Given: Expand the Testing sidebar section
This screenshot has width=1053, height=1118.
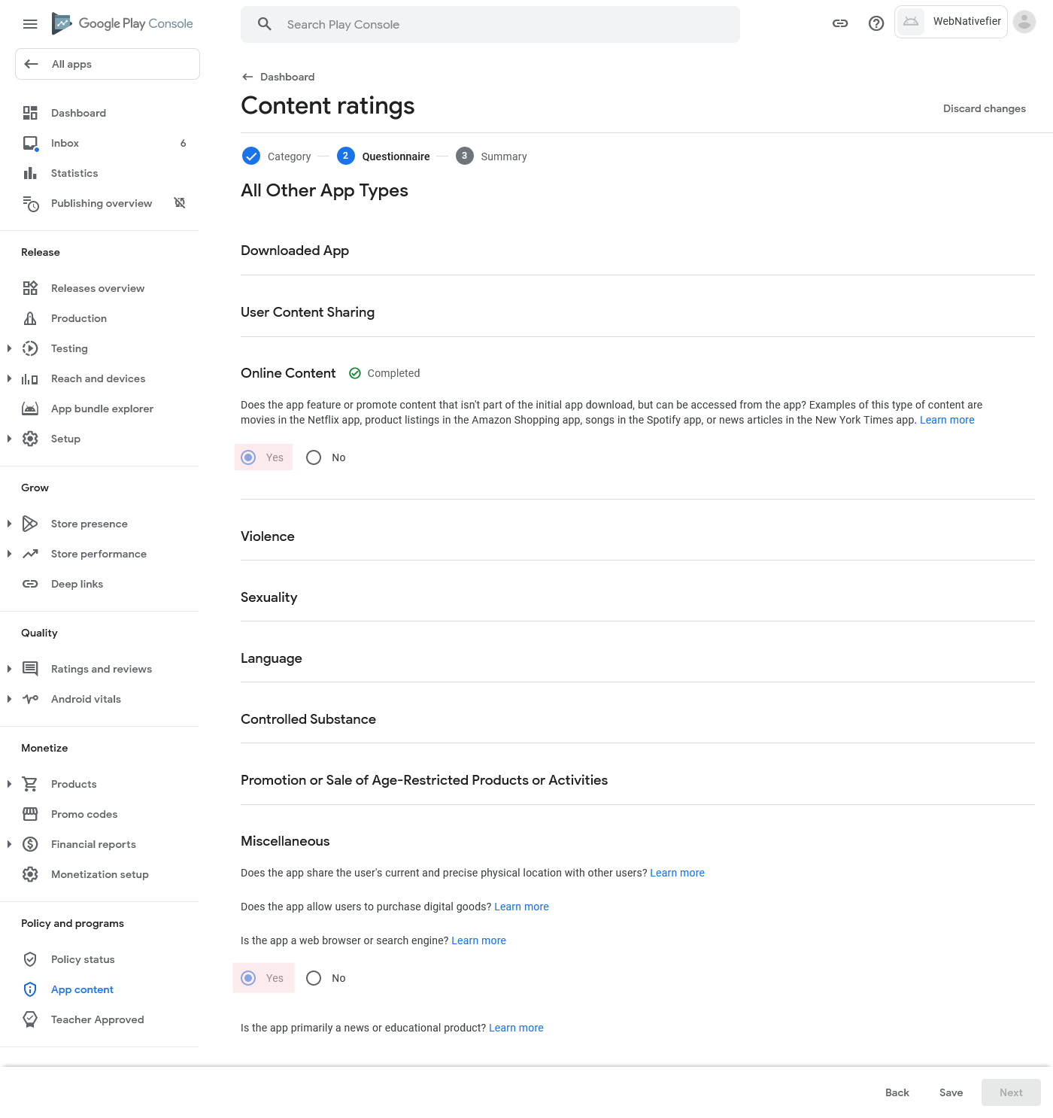Looking at the screenshot, I should tap(9, 348).
